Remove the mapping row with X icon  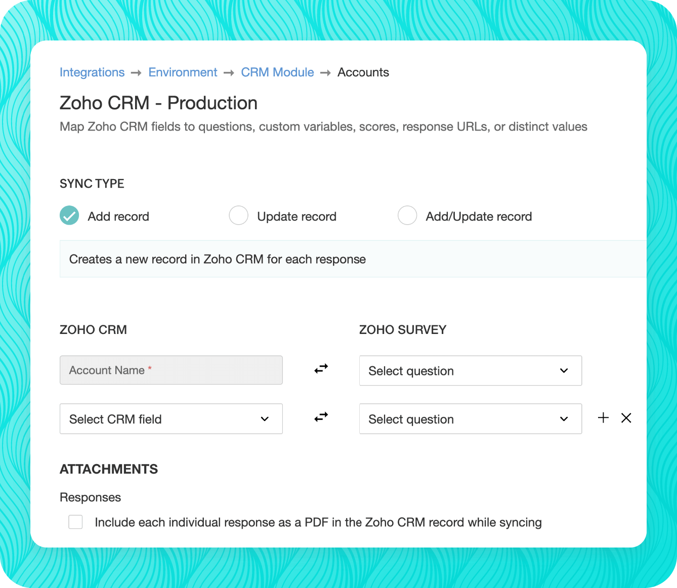(626, 417)
